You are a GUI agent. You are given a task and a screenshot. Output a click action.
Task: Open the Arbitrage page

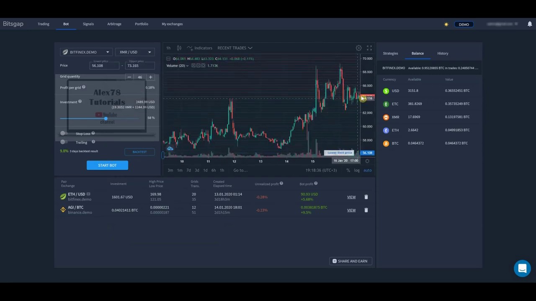pos(114,24)
